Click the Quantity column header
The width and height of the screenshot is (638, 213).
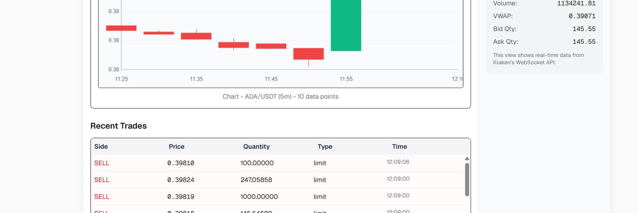click(256, 146)
